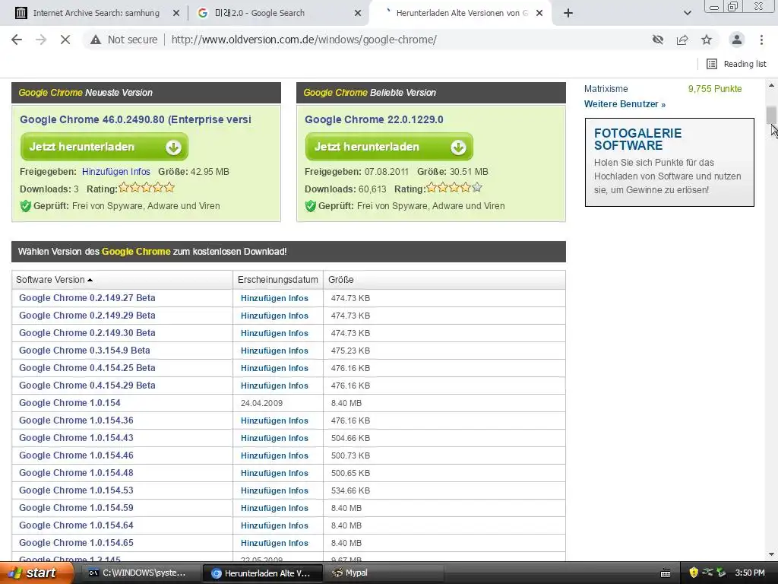
Task: Open Google Chrome 1.0.154.53
Action: [x=76, y=490]
